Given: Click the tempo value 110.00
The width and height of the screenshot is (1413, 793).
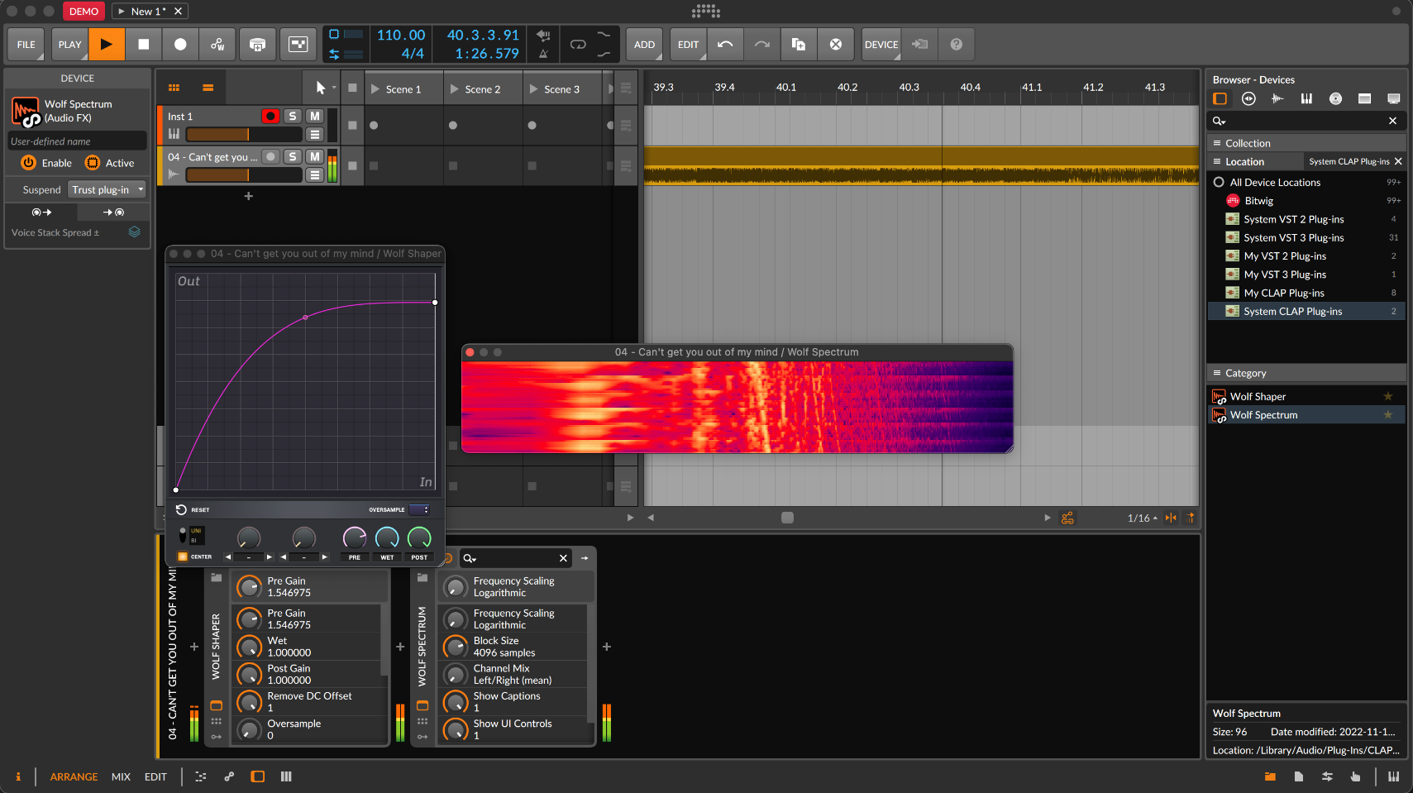Looking at the screenshot, I should tap(401, 35).
